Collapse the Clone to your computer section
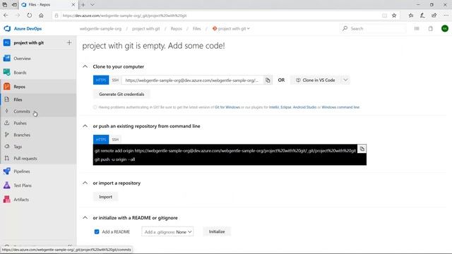The height and width of the screenshot is (254, 452). [85, 66]
